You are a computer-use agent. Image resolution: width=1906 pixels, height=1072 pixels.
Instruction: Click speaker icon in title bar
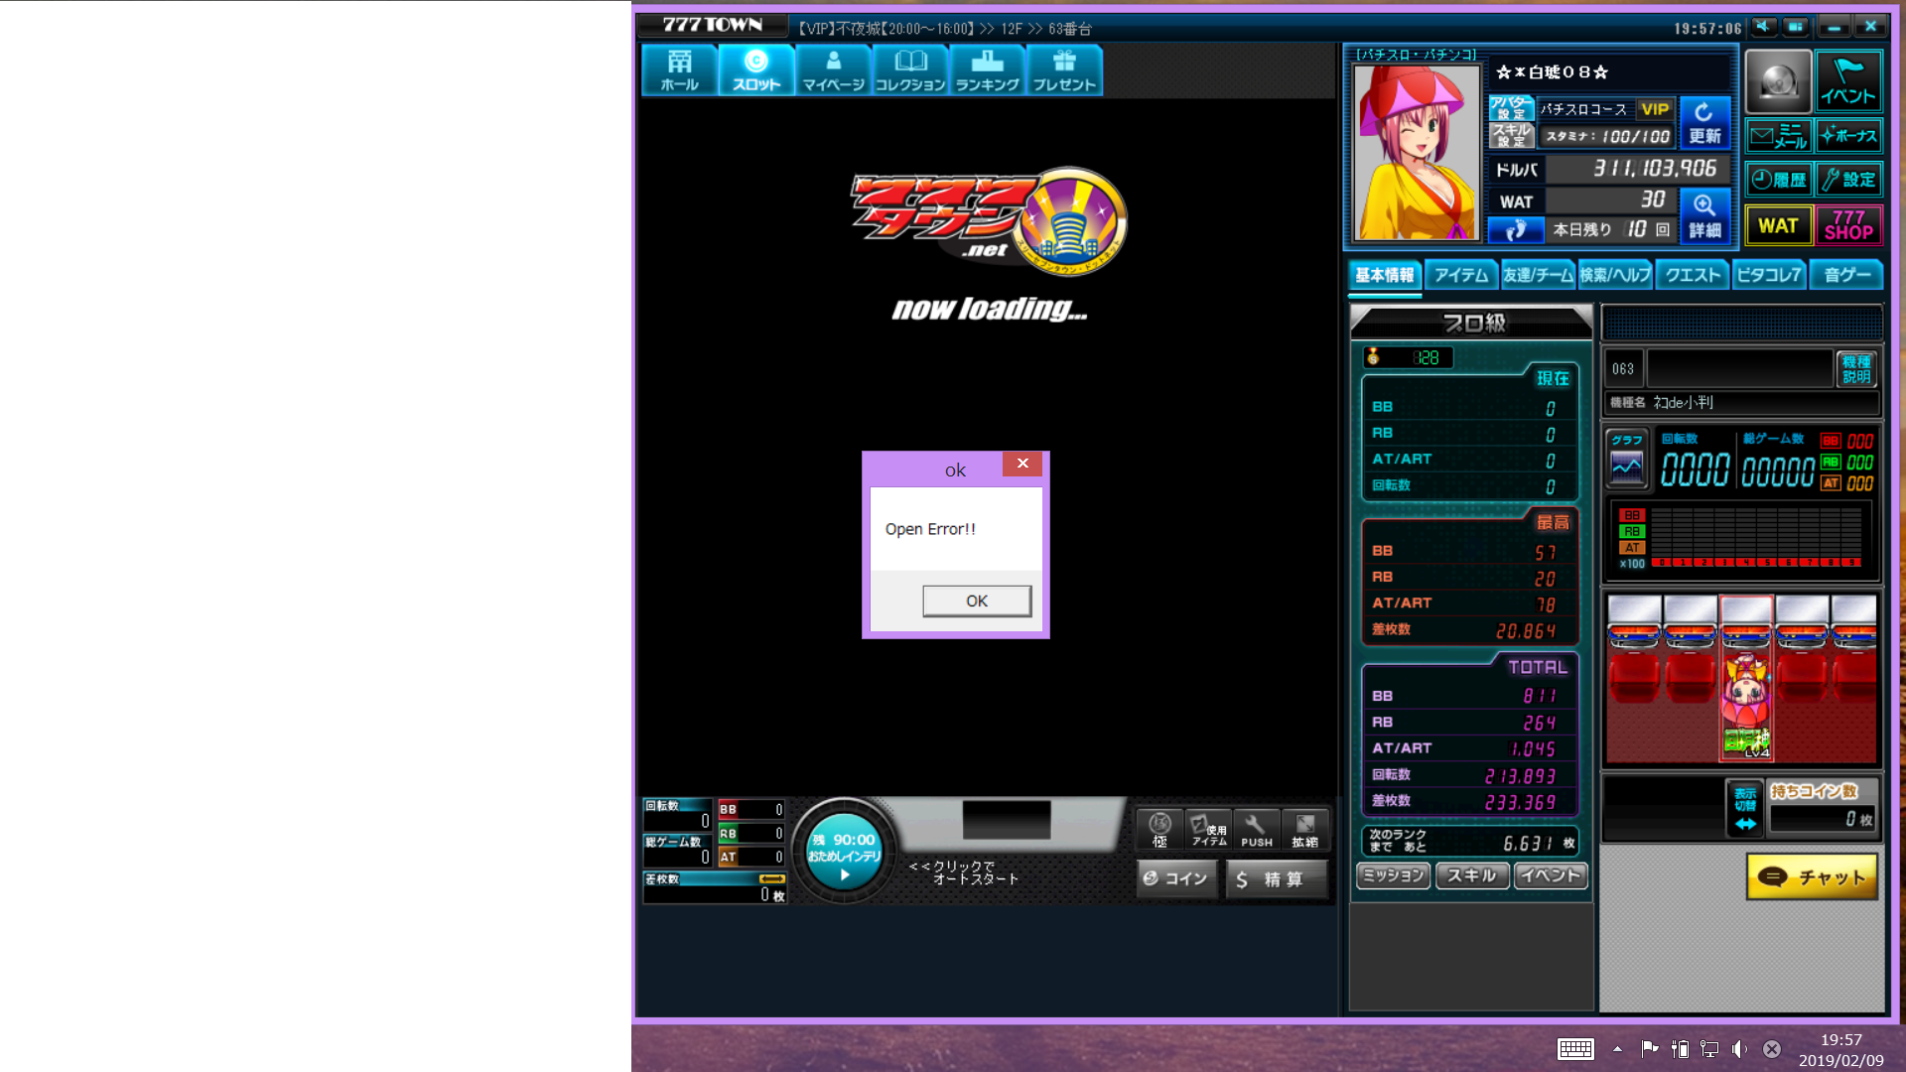point(1764,27)
